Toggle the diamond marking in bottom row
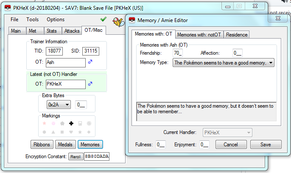 coord(89,132)
